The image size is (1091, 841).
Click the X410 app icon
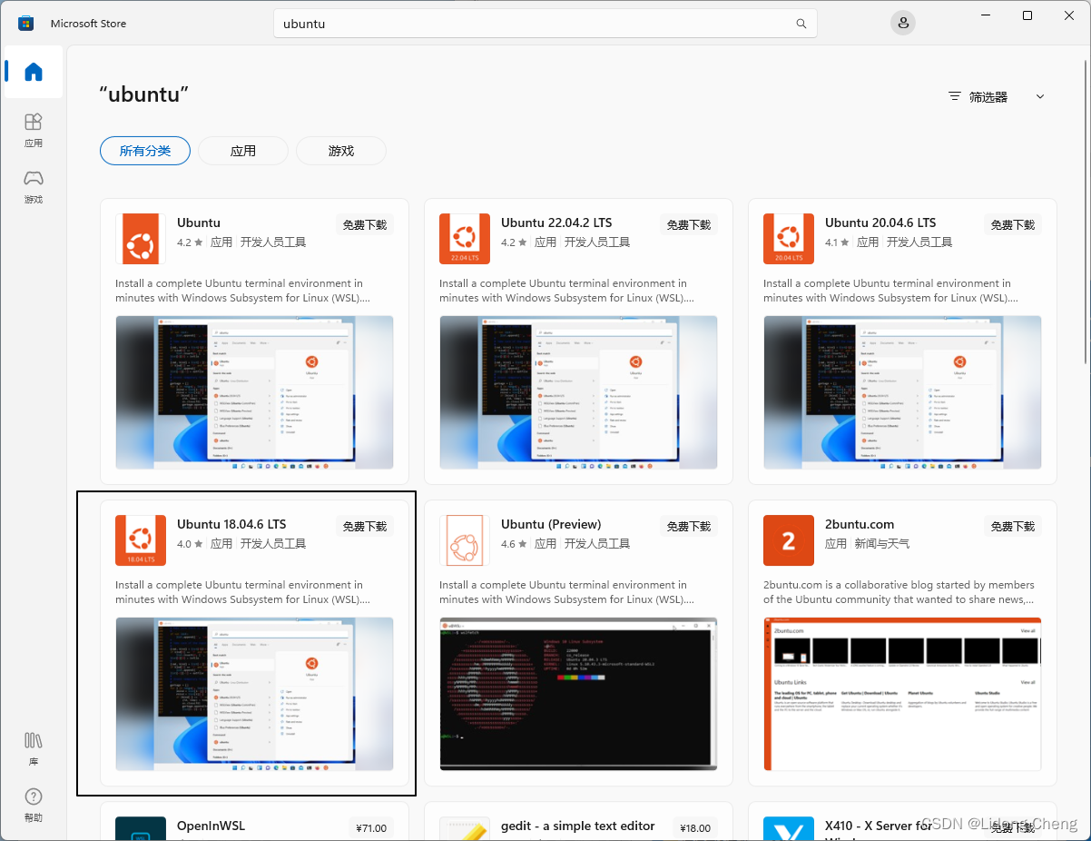pyautogui.click(x=789, y=828)
